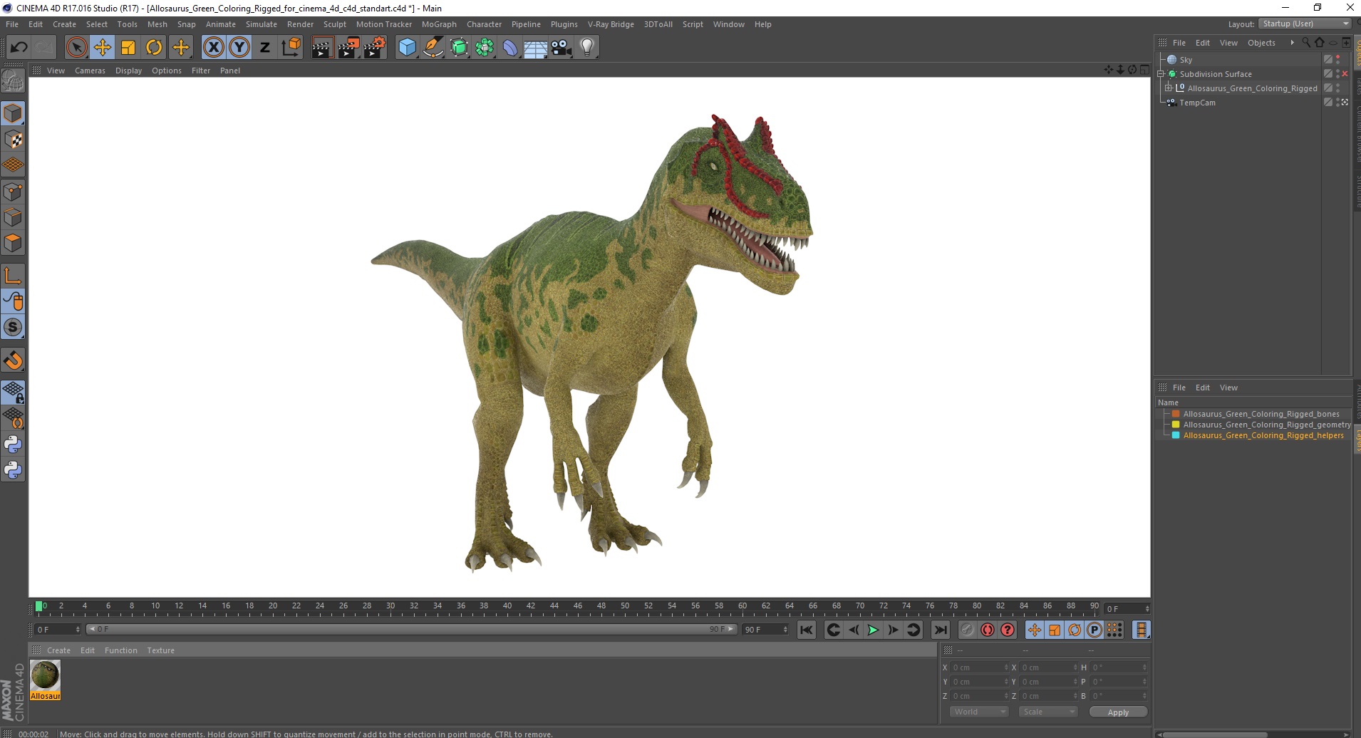Open the Character menu

485,24
